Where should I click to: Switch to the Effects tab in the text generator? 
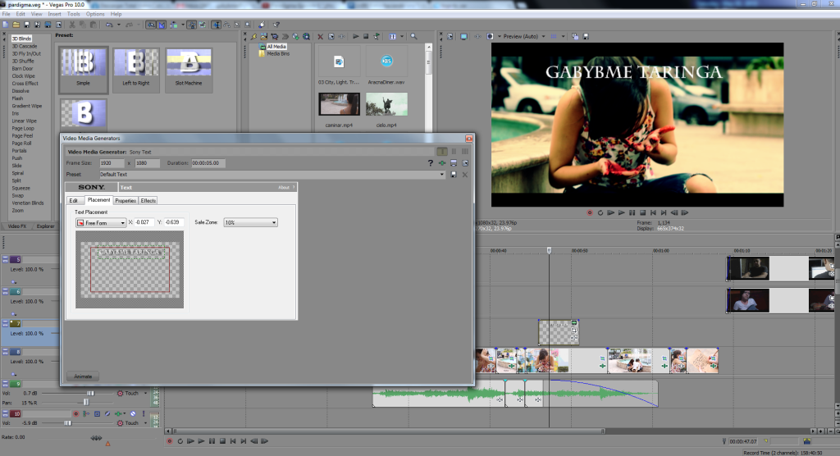tap(148, 200)
